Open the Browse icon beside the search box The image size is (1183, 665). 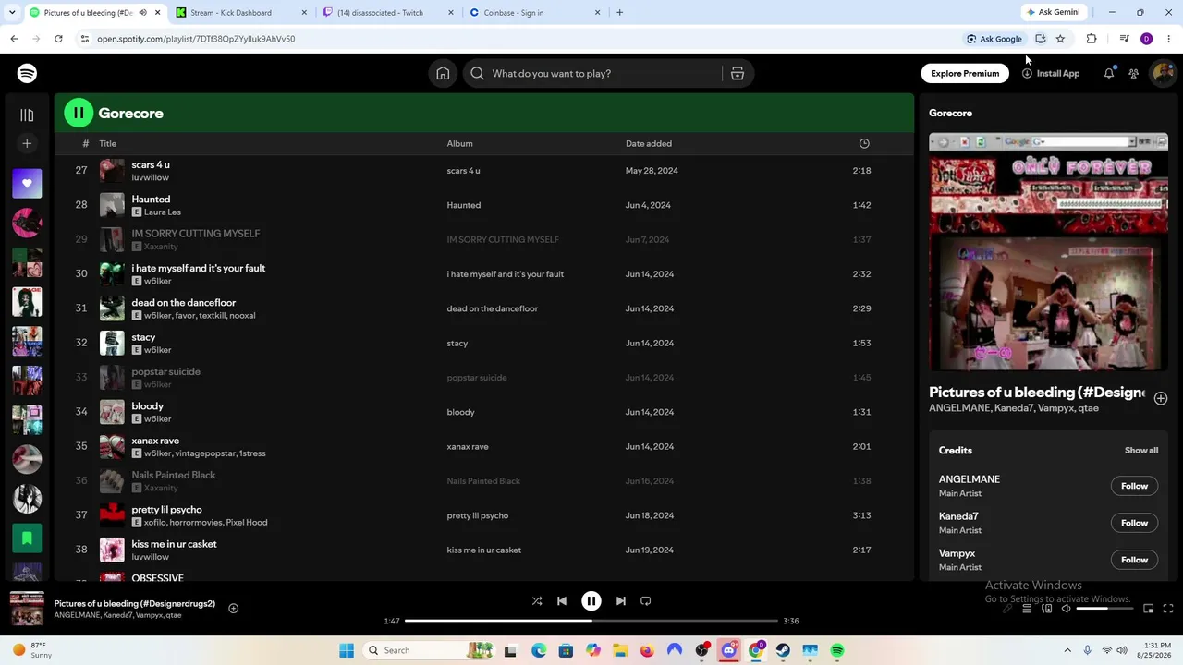pos(738,73)
